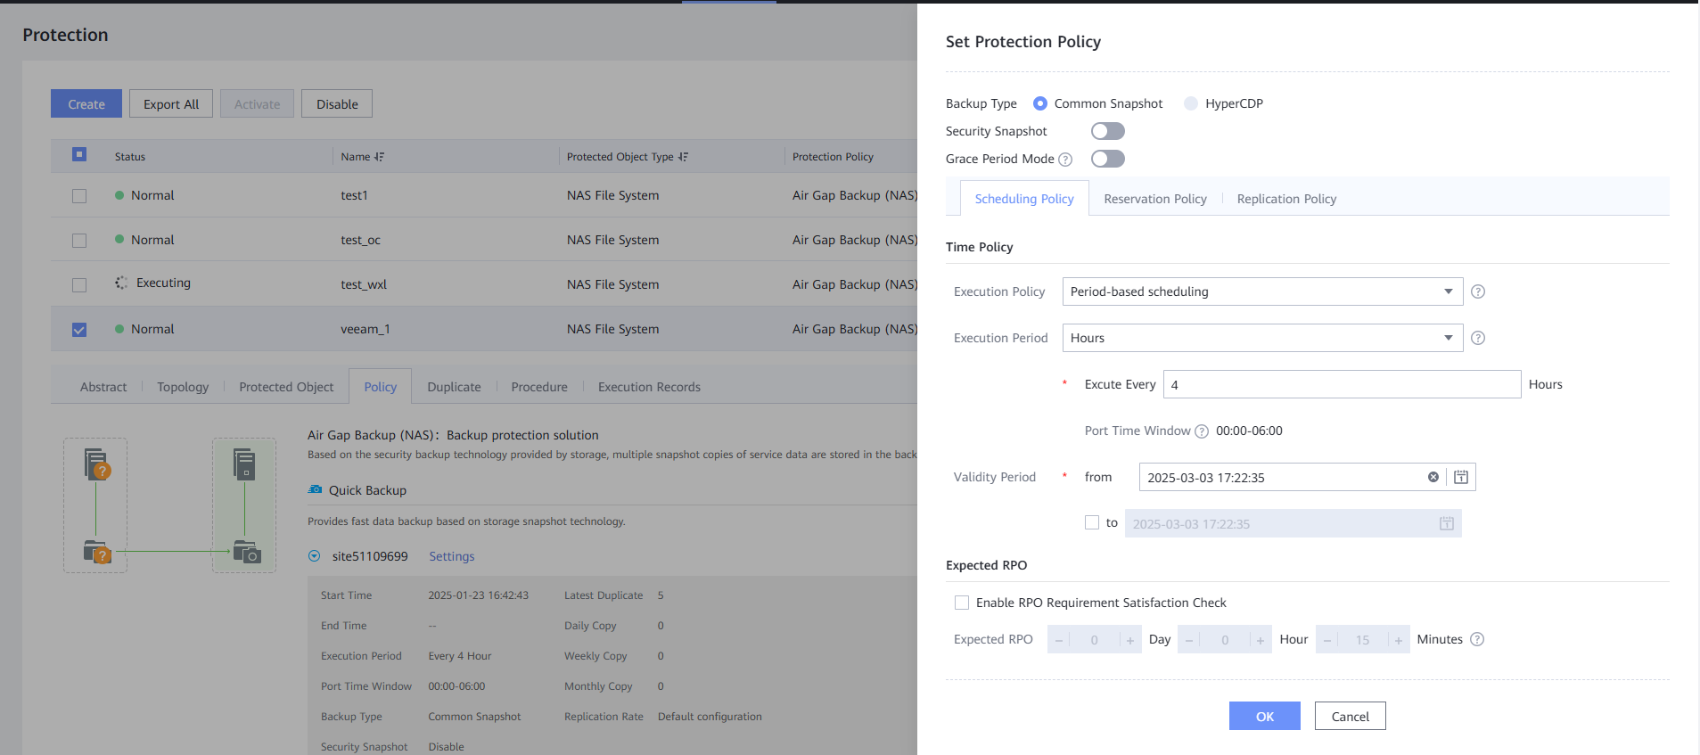Open the calendar picker for the from date
The width and height of the screenshot is (1700, 755).
click(x=1461, y=477)
